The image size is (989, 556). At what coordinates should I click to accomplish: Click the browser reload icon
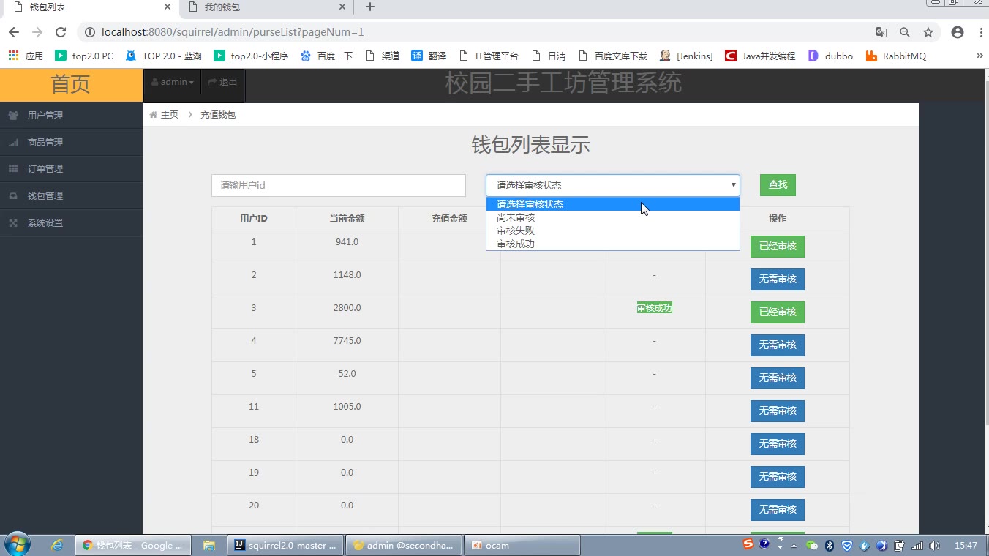61,32
